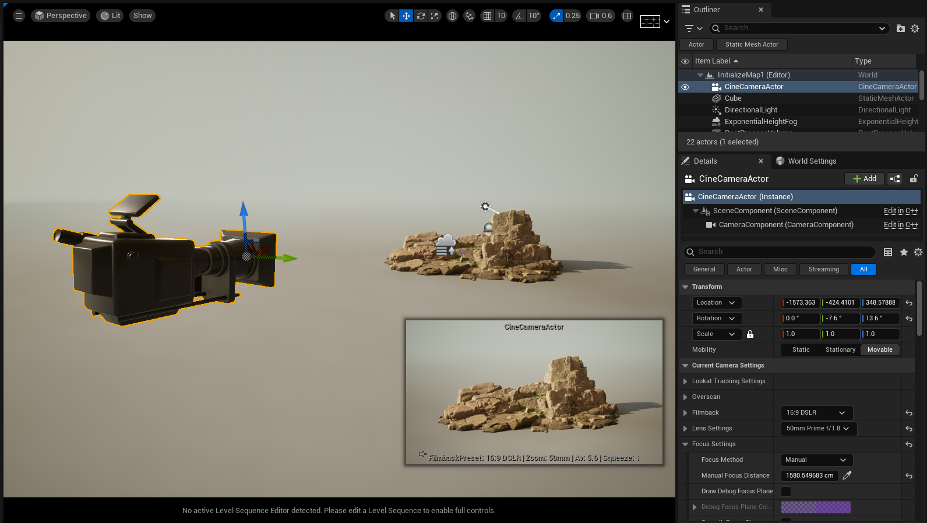Create new folder in Outliner
The width and height of the screenshot is (927, 523).
[900, 28]
